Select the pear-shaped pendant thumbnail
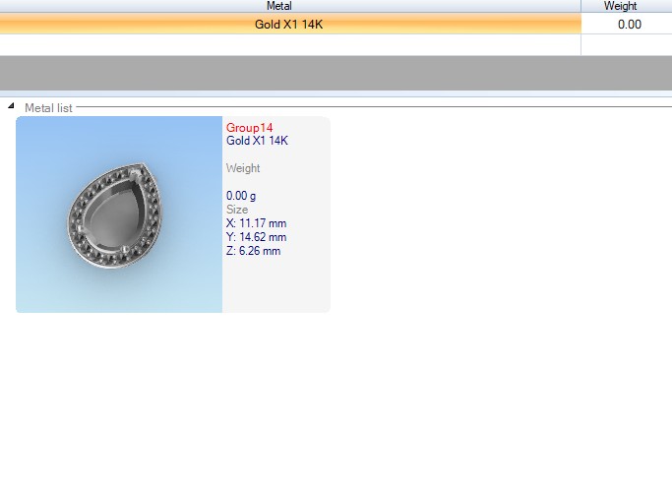This screenshot has width=672, height=488. coord(118,214)
